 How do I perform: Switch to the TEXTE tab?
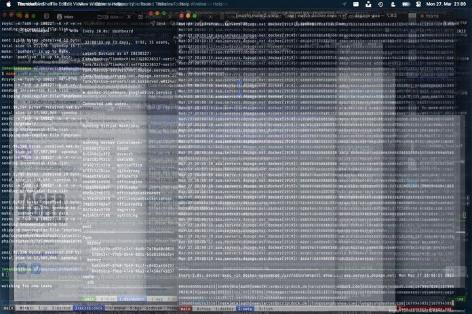click(429, 16)
